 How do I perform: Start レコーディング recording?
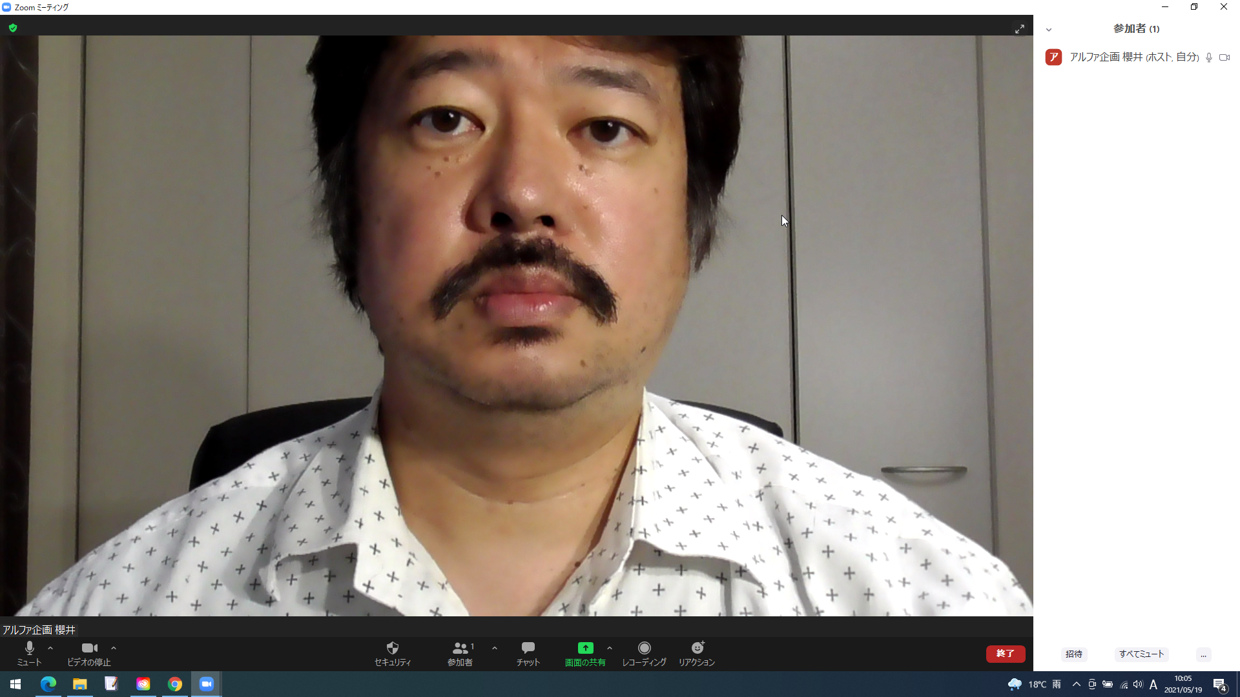tap(644, 654)
